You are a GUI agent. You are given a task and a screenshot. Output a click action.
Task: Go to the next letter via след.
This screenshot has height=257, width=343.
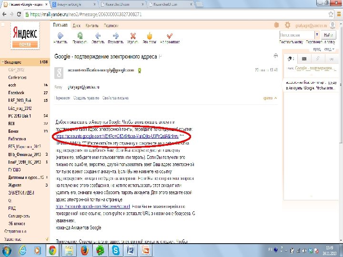pos(329,49)
